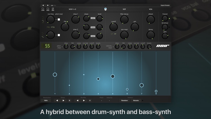Click the step 8 sequencer circle
Image resolution: width=211 pixels, height=119 pixels.
click(156, 91)
